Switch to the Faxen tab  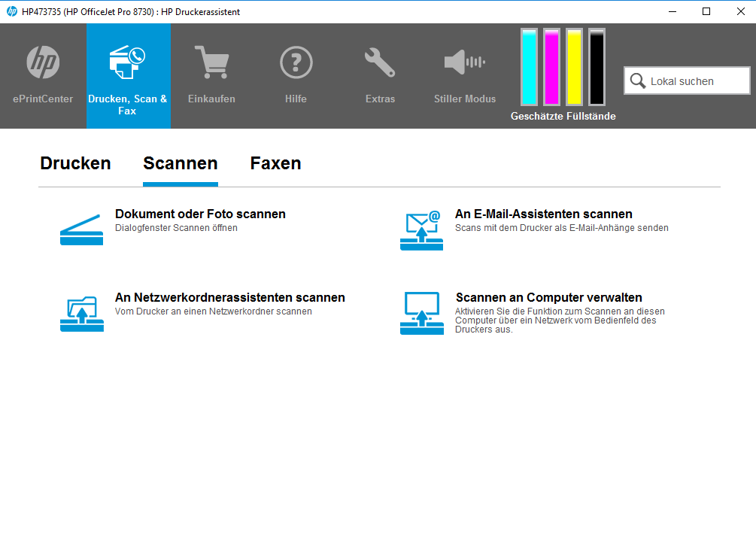point(275,163)
